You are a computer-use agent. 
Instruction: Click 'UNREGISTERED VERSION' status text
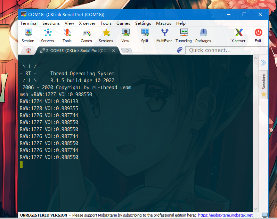pos(44,215)
